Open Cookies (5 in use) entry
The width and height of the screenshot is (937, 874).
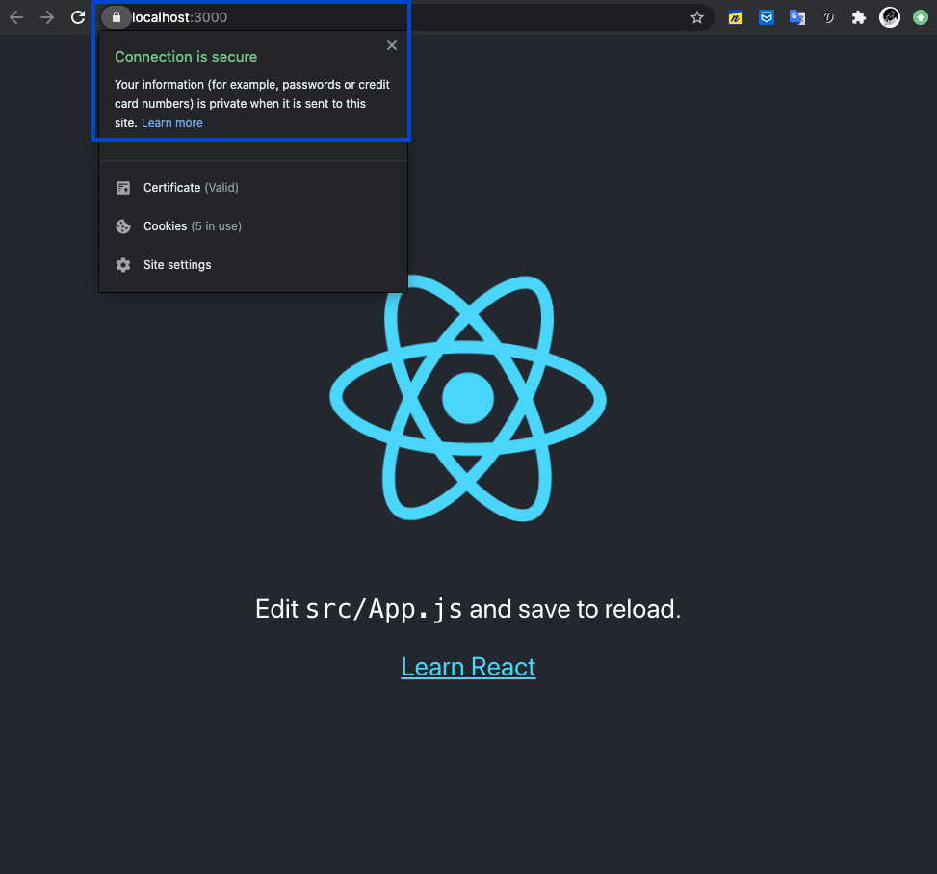[x=252, y=226]
